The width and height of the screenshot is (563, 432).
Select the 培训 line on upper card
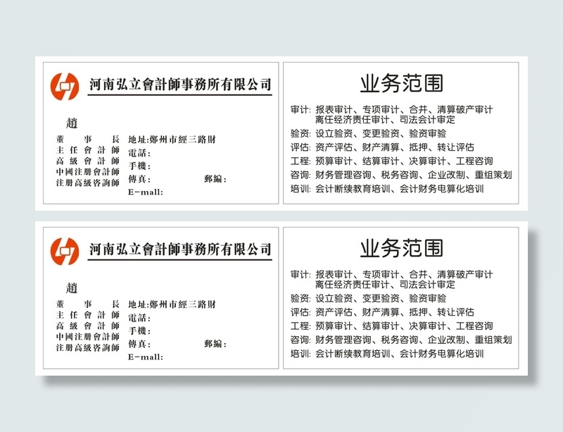(387, 188)
